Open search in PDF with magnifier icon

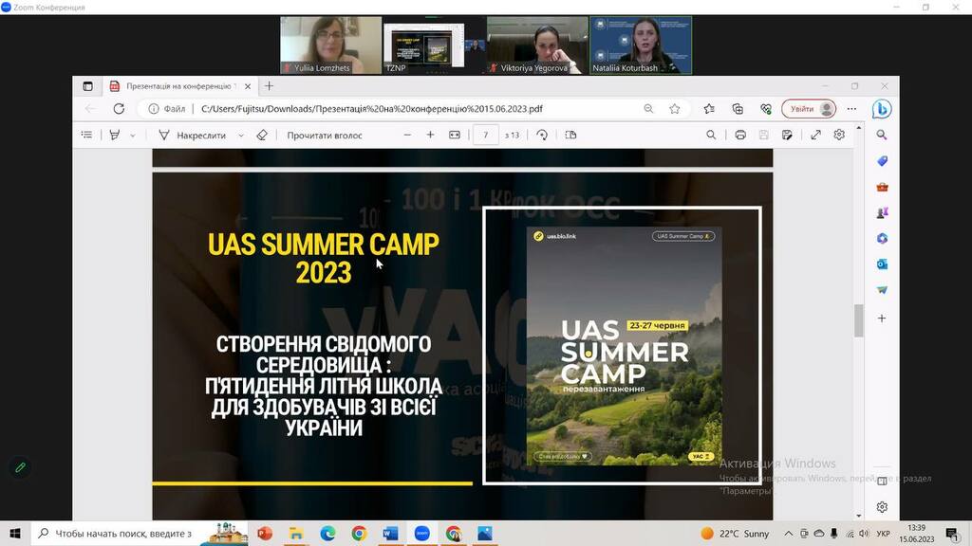coord(711,136)
